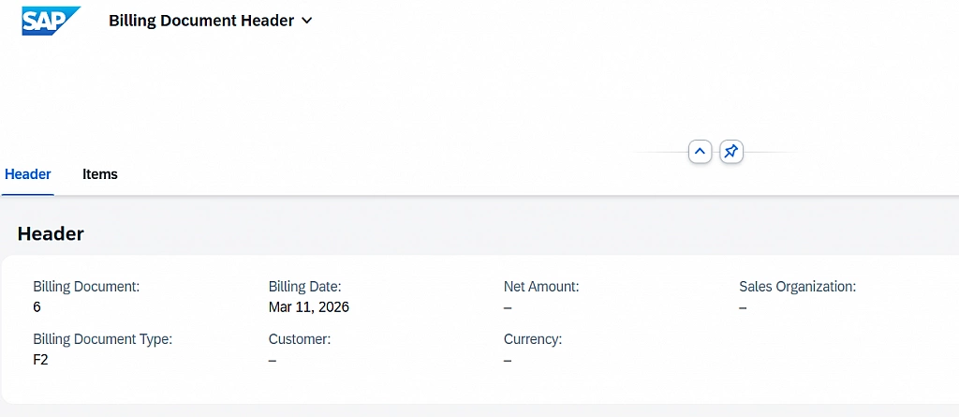Click the Billing Document label
The height and width of the screenshot is (417, 959).
pyautogui.click(x=86, y=287)
